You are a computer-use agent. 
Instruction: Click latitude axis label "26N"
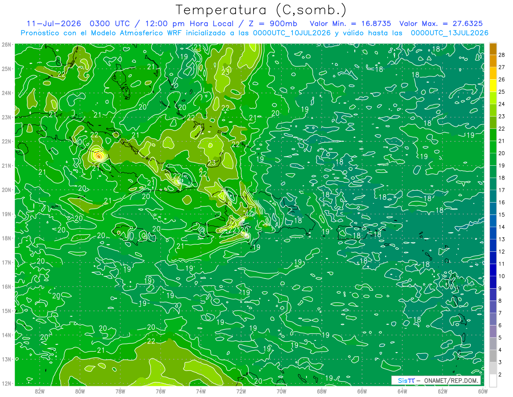[x=6, y=45]
